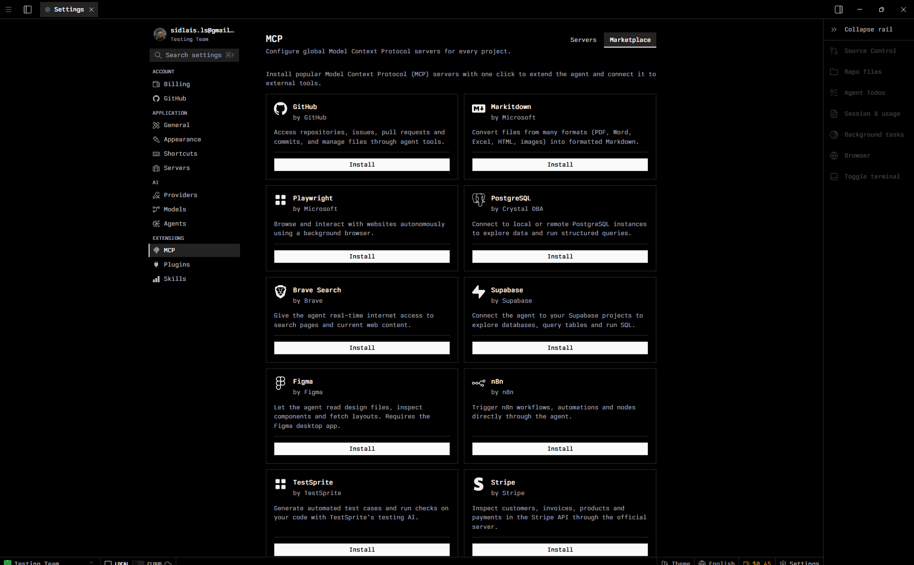Open Agents settings
Image resolution: width=914 pixels, height=565 pixels.
[x=194, y=224]
